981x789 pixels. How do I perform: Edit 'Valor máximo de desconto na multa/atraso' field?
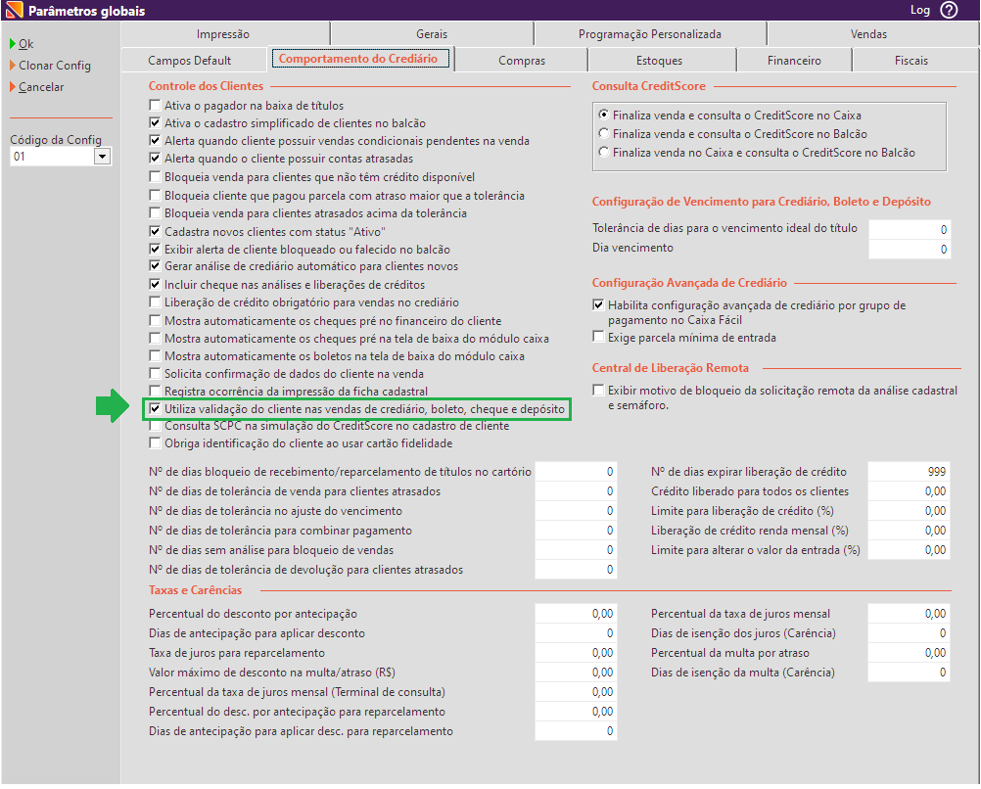tap(576, 672)
